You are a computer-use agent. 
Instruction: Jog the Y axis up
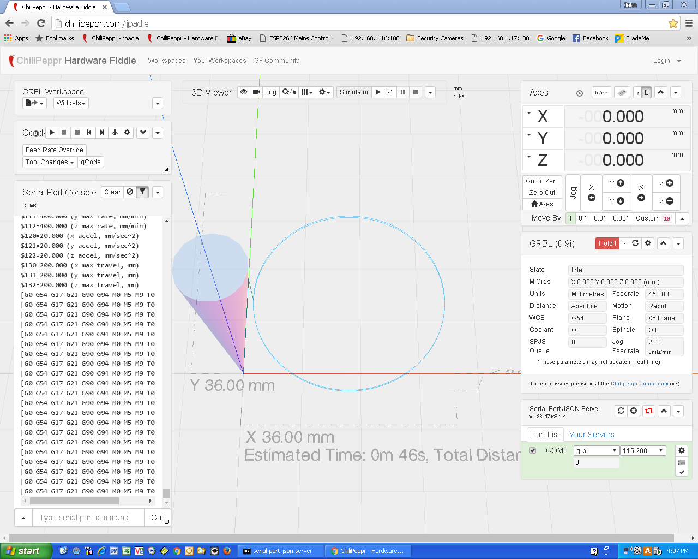point(617,183)
